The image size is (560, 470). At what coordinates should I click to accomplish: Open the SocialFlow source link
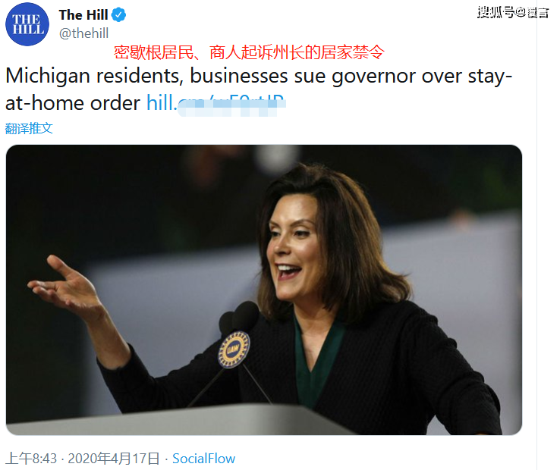(203, 459)
